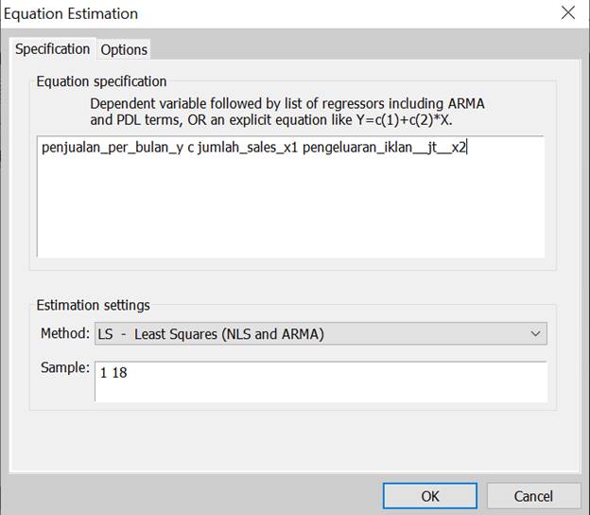Viewport: 590px width, 515px height.
Task: Click the constant c term in equation
Action: click(x=191, y=148)
